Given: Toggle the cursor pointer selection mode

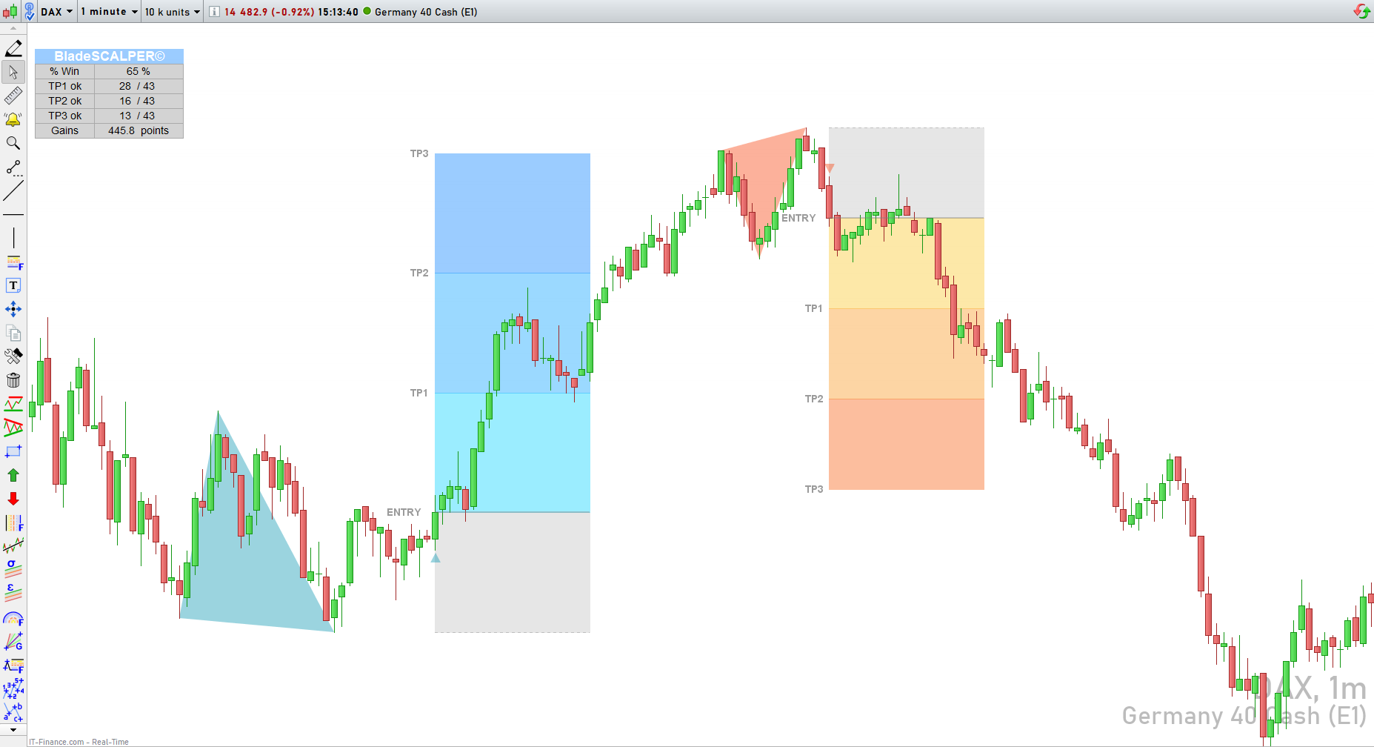Looking at the screenshot, I should click(x=13, y=73).
